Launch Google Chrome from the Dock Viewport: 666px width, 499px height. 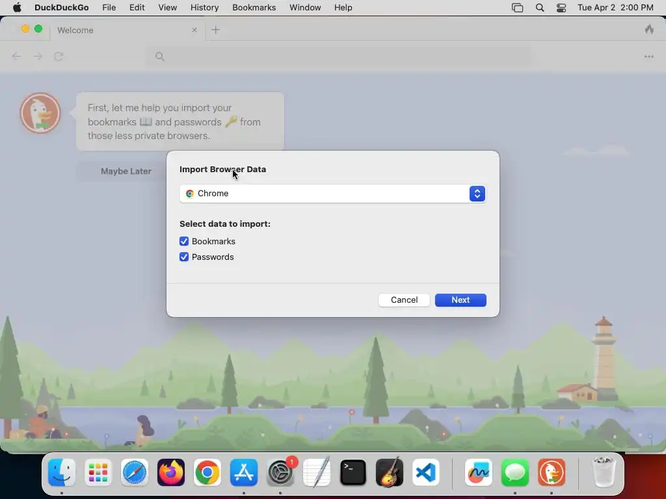pyautogui.click(x=207, y=472)
